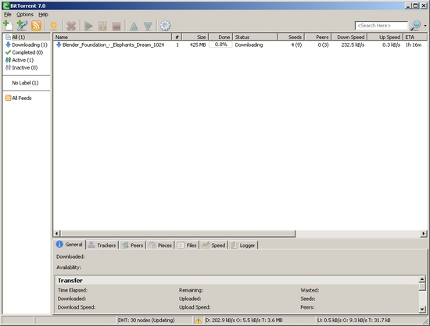Switch to the Peers tab
Screen dimensions: 430x326
pyautogui.click(x=133, y=245)
